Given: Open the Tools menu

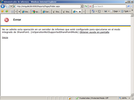Looking at the screenshot, I should [x=126, y=11].
